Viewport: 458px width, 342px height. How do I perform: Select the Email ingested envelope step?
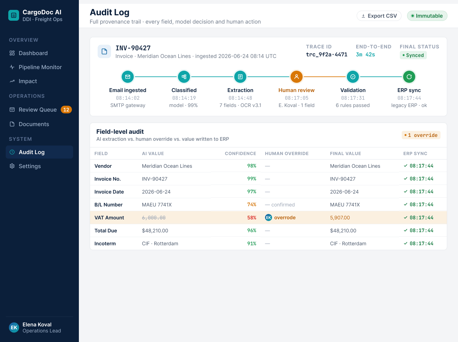[128, 77]
